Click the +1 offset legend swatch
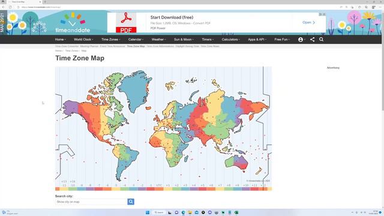This screenshot has width=384, height=216. (x=168, y=189)
